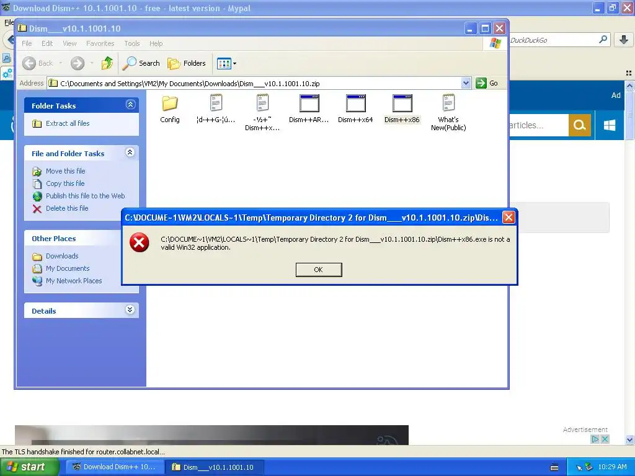Click the Back toolbar button
Viewport: 635px width, 476px height.
(38, 63)
